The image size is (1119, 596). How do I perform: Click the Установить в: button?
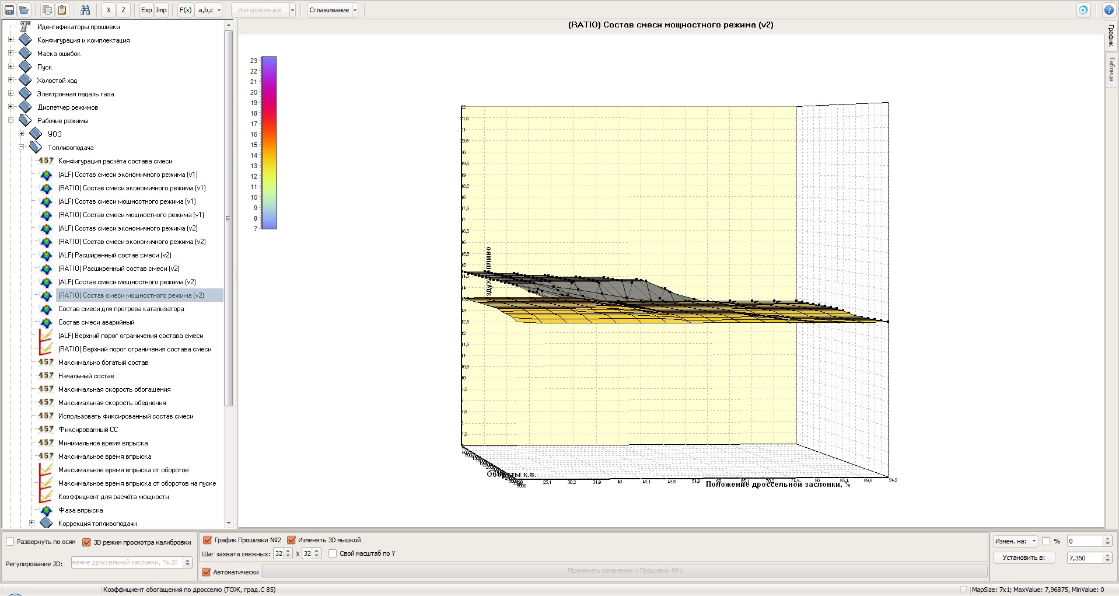click(1023, 557)
